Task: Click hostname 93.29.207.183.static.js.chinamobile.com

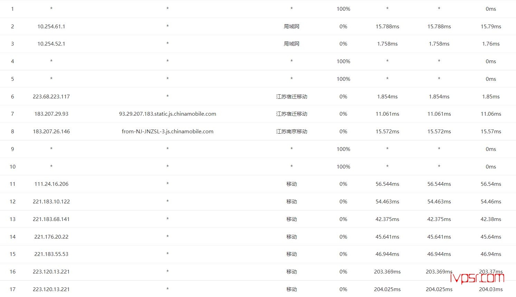Action: (168, 114)
